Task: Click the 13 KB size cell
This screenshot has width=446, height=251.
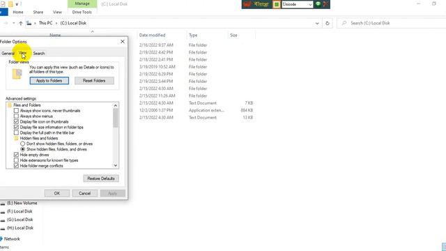Action: coord(248,118)
